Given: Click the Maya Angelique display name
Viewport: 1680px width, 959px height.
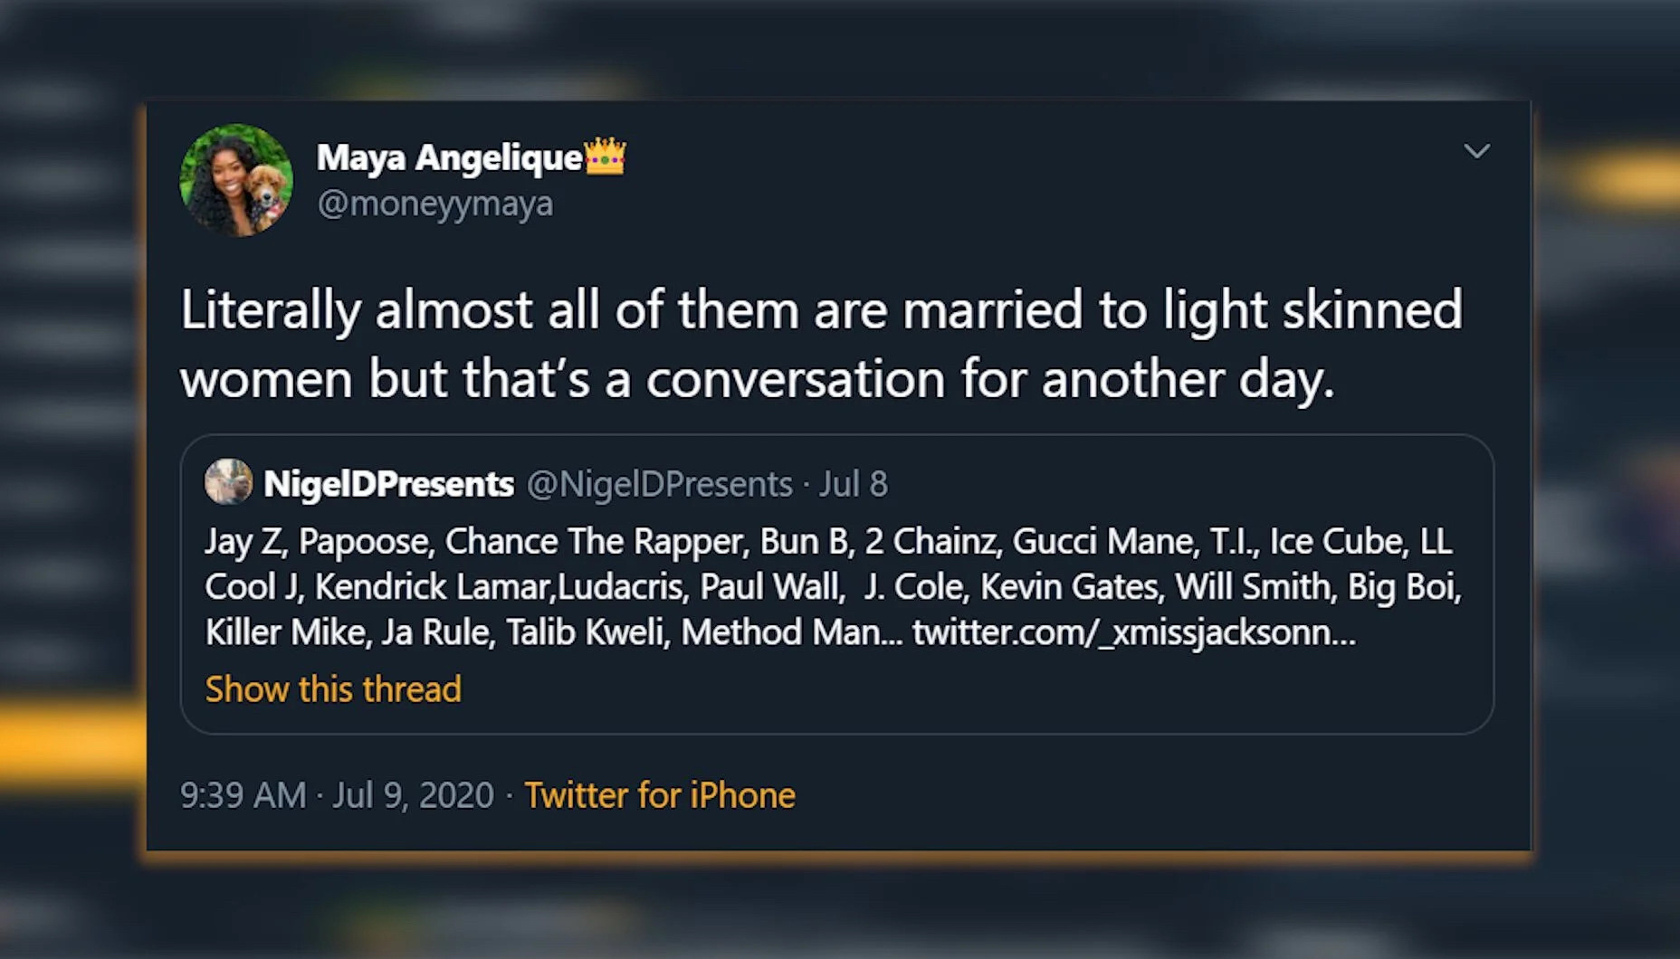Looking at the screenshot, I should 449,157.
